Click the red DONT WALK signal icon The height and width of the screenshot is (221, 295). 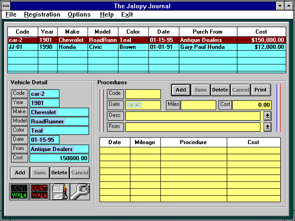pyautogui.click(x=39, y=192)
